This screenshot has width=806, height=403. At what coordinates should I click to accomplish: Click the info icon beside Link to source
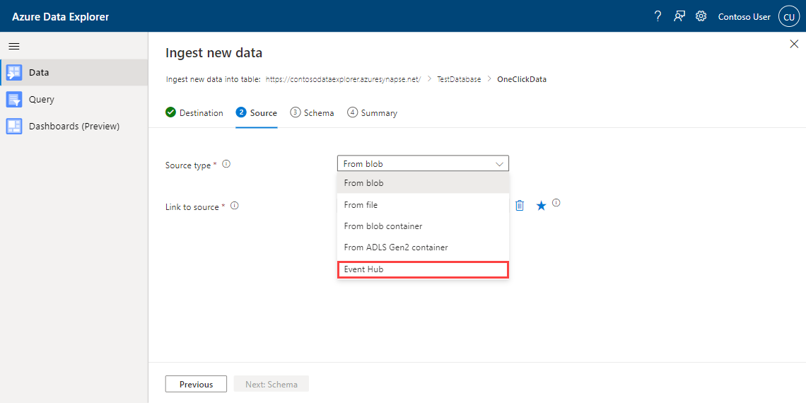235,206
